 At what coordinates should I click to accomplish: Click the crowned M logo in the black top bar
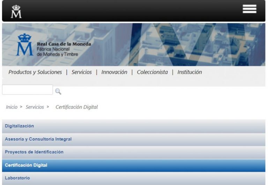16,12
